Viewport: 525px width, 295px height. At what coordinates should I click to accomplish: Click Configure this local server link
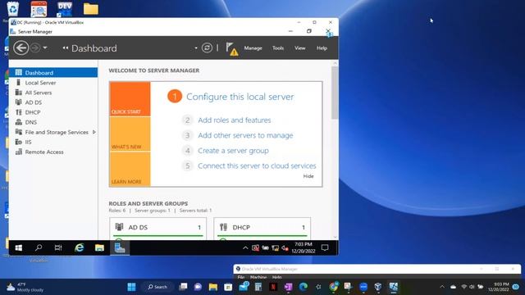(x=240, y=97)
